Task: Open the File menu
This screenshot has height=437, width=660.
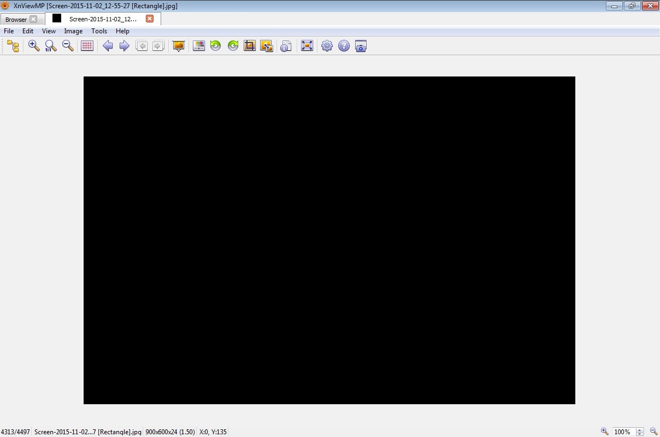Action: (x=9, y=31)
